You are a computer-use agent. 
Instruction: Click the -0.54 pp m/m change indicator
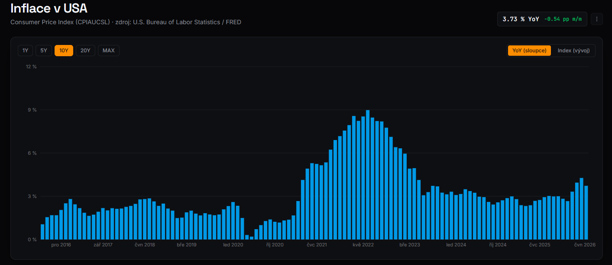tap(563, 19)
